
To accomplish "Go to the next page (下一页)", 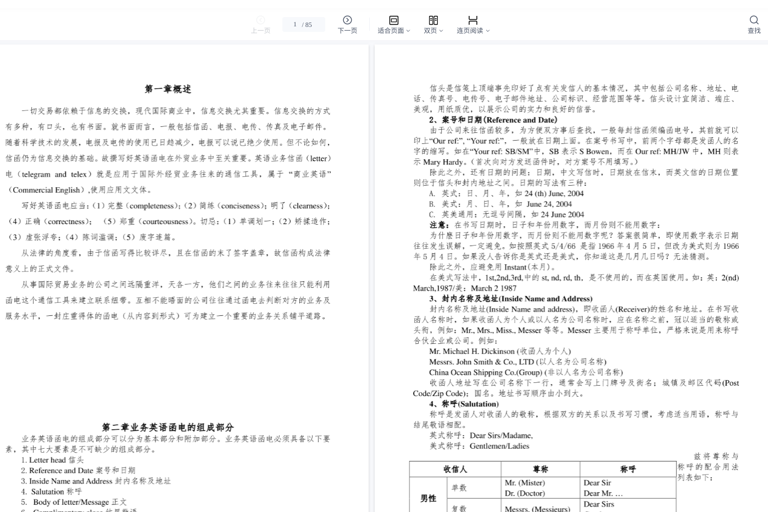I will (x=347, y=20).
